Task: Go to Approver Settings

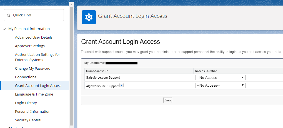Action: [x=30, y=46]
